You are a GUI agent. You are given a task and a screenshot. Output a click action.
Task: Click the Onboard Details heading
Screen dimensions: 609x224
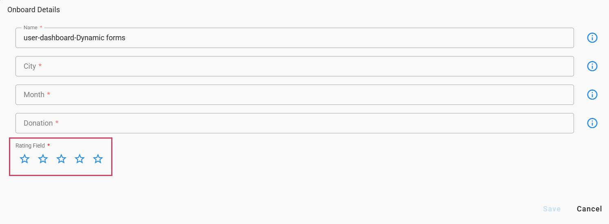point(33,10)
